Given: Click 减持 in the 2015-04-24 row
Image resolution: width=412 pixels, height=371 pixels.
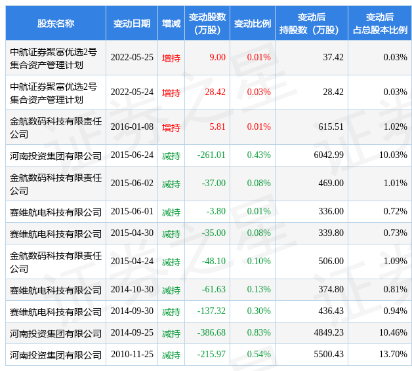Looking at the screenshot, I should coord(171,262).
